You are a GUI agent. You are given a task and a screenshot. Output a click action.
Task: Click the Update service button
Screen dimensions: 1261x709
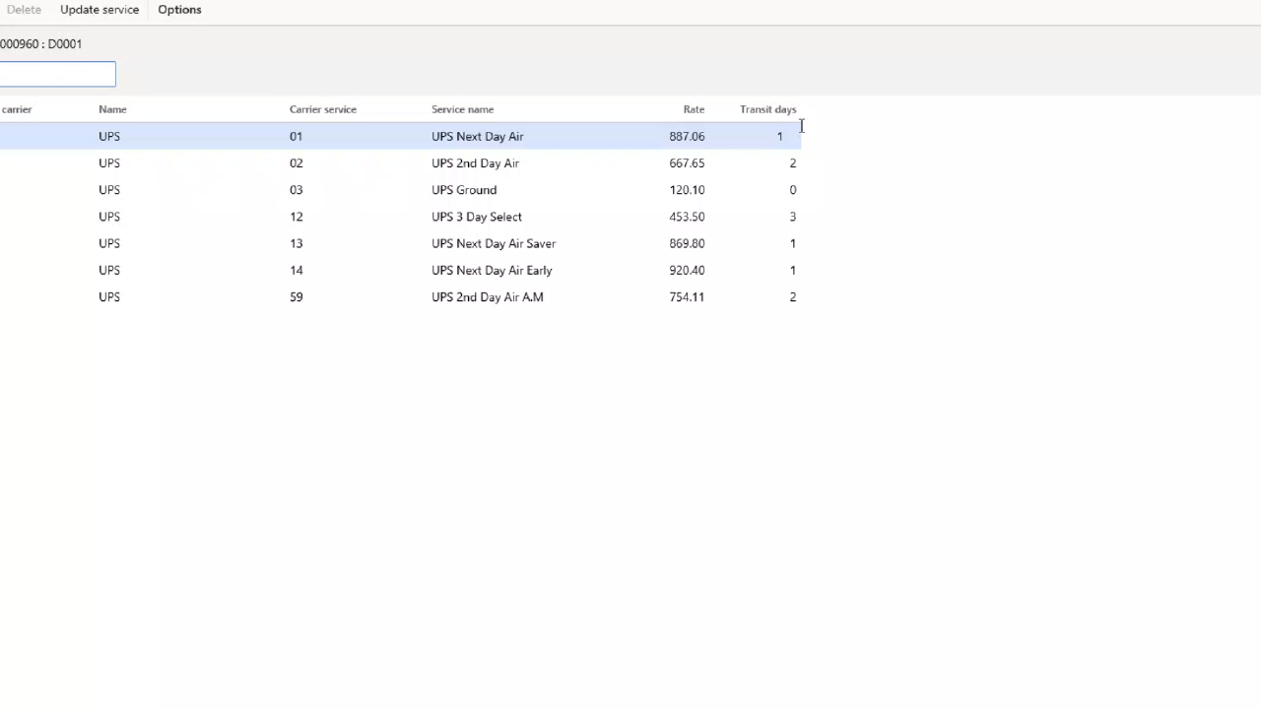click(x=100, y=10)
